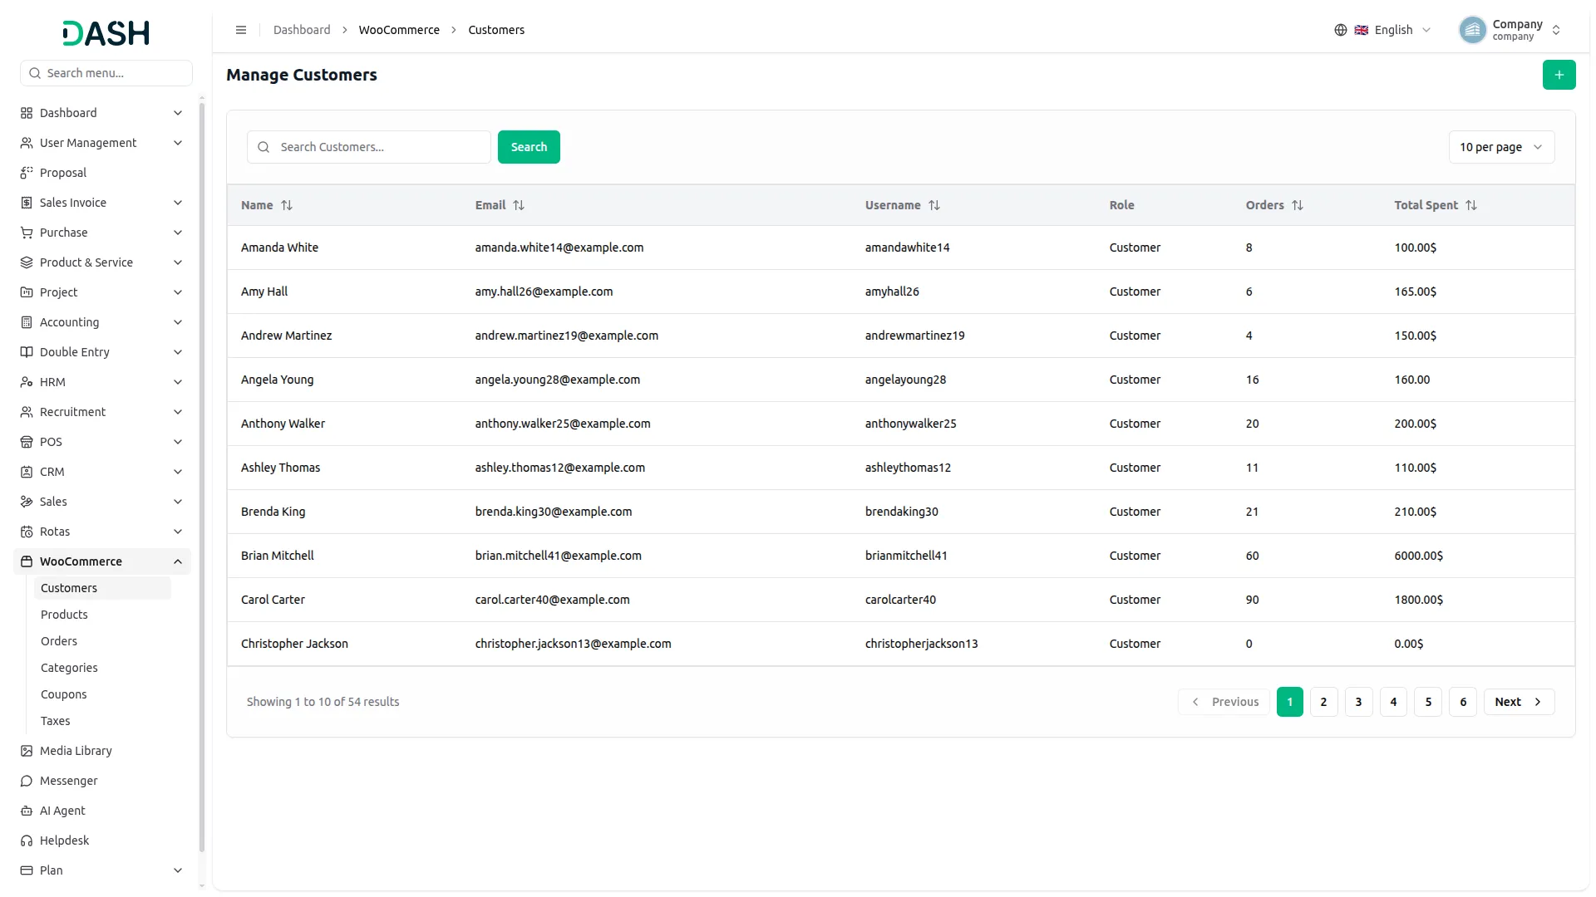Go to Next page of results
1596x897 pixels.
(x=1519, y=702)
